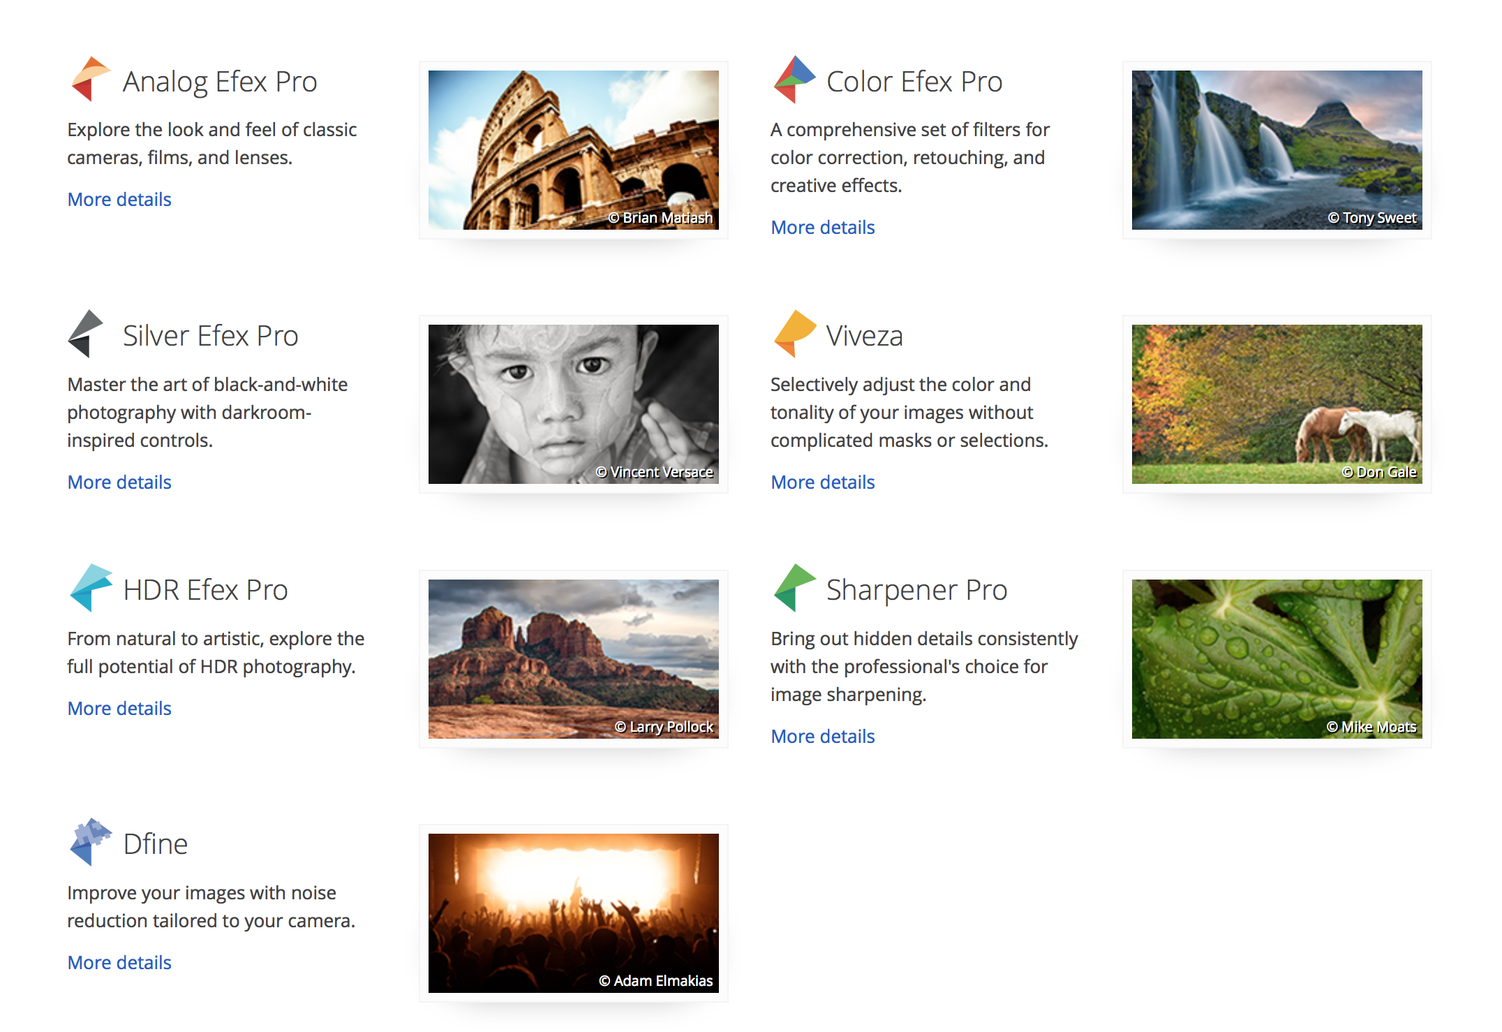The width and height of the screenshot is (1502, 1032).
Task: Open More details under Color Efex Pro
Action: (x=822, y=228)
